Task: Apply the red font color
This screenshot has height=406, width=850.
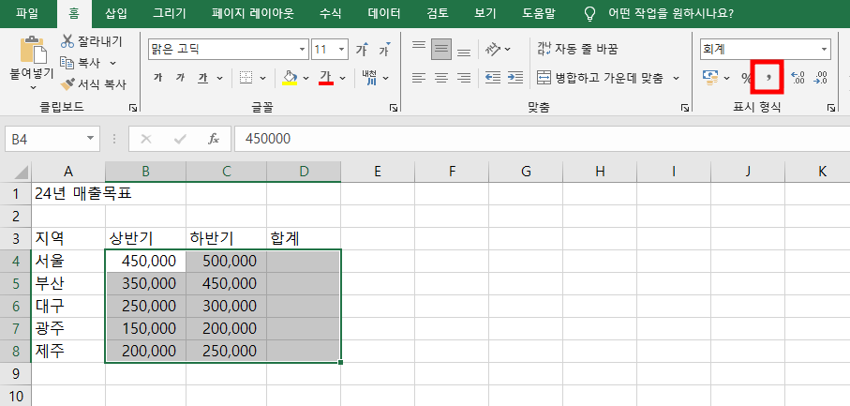Action: (326, 78)
